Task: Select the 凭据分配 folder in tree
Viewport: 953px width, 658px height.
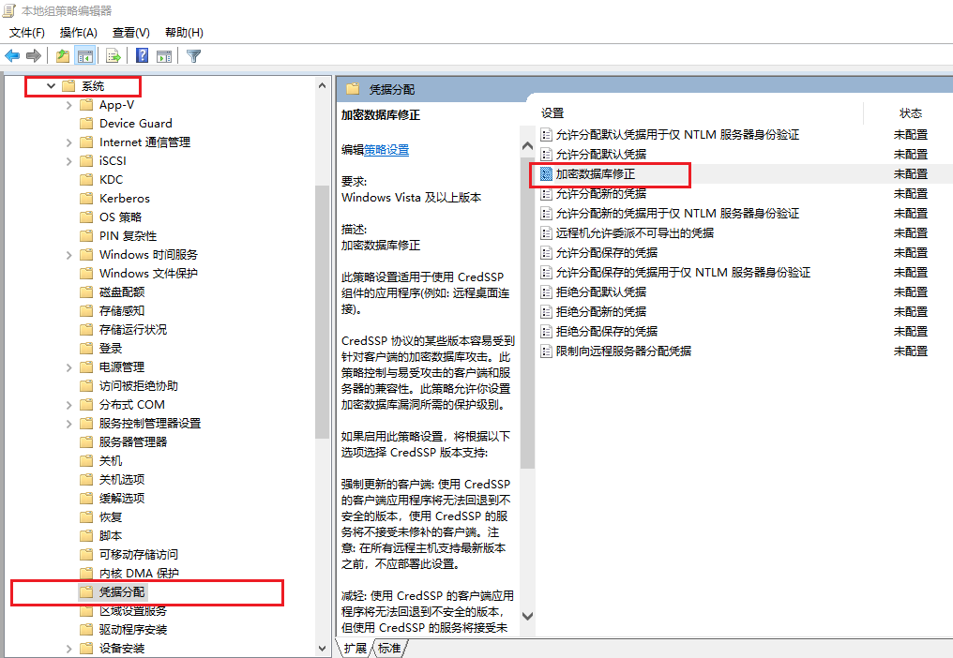Action: 122,592
